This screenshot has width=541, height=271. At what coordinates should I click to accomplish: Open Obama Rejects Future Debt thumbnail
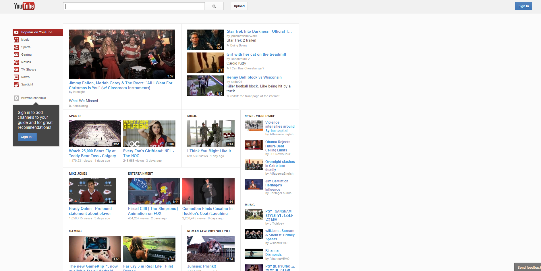(254, 145)
